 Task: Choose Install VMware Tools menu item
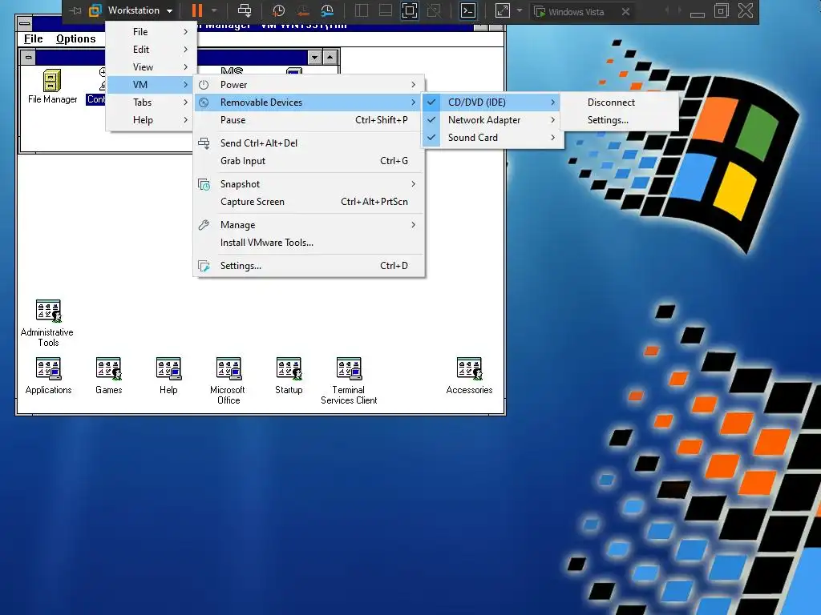point(309,243)
